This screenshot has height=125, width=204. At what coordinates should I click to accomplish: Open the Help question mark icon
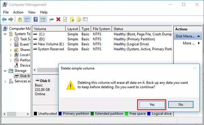point(36,19)
